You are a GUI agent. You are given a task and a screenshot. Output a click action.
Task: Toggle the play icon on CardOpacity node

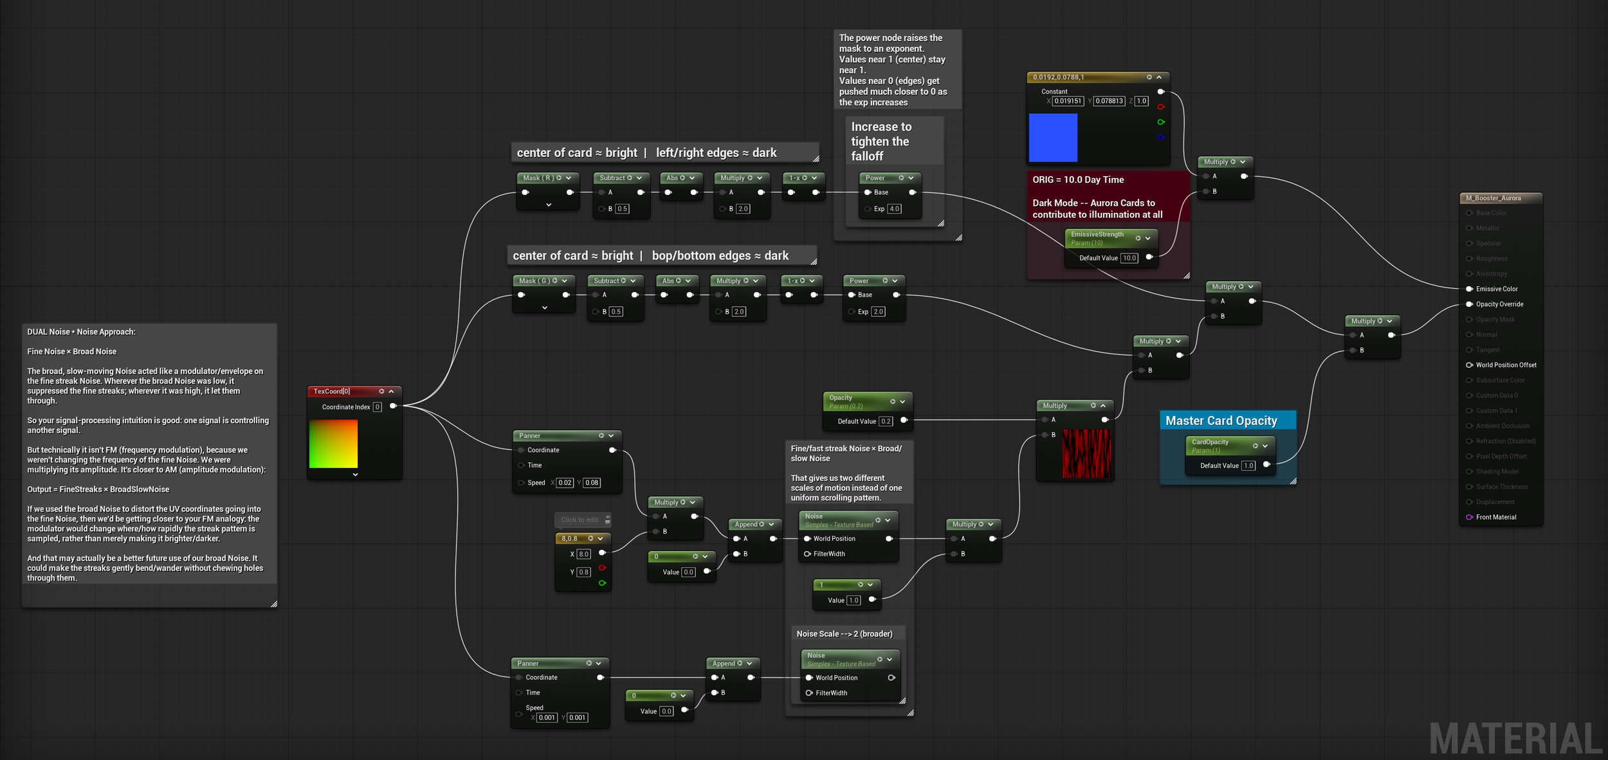tap(1255, 446)
